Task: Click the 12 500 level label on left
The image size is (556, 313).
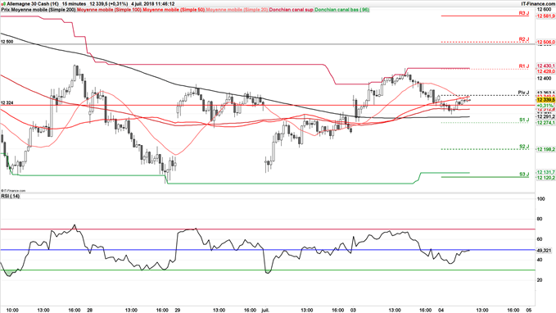Action: tap(7, 42)
